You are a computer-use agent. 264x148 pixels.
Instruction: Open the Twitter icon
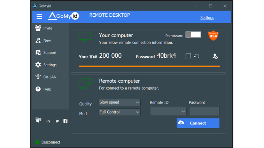click(x=57, y=121)
